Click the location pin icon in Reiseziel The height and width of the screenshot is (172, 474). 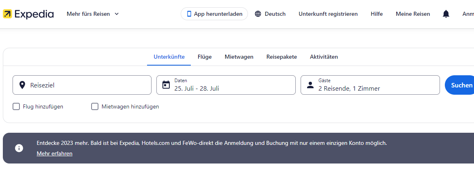click(22, 85)
